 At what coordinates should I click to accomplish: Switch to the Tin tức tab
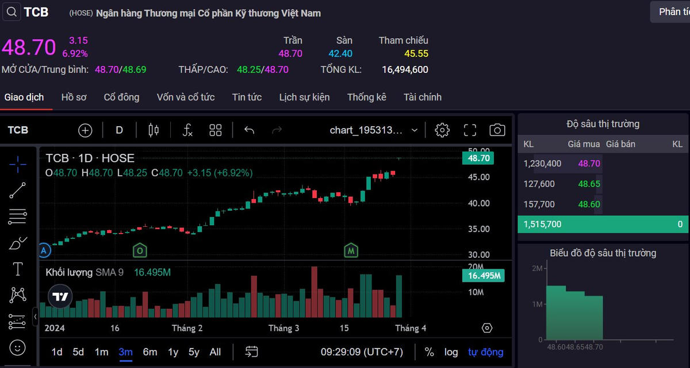[247, 97]
